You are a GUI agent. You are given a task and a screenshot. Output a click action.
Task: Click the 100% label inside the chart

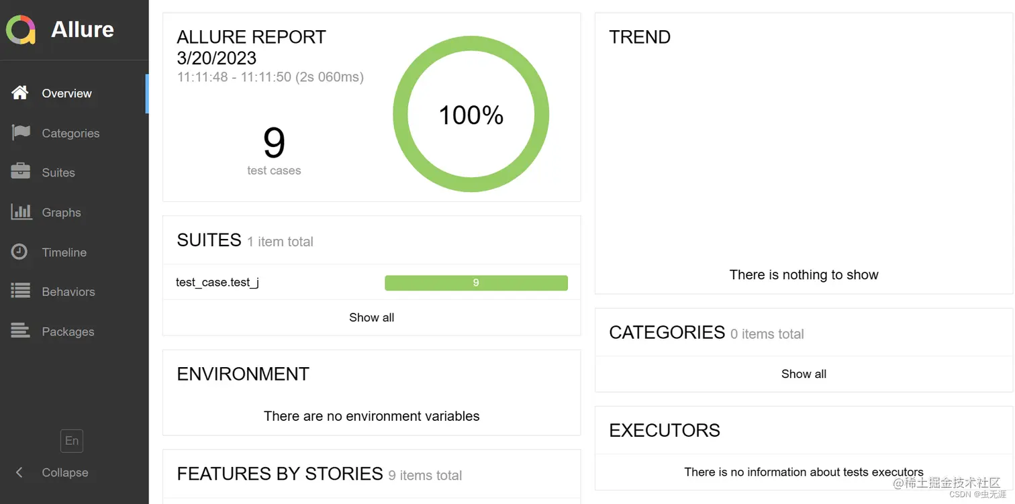coord(471,115)
